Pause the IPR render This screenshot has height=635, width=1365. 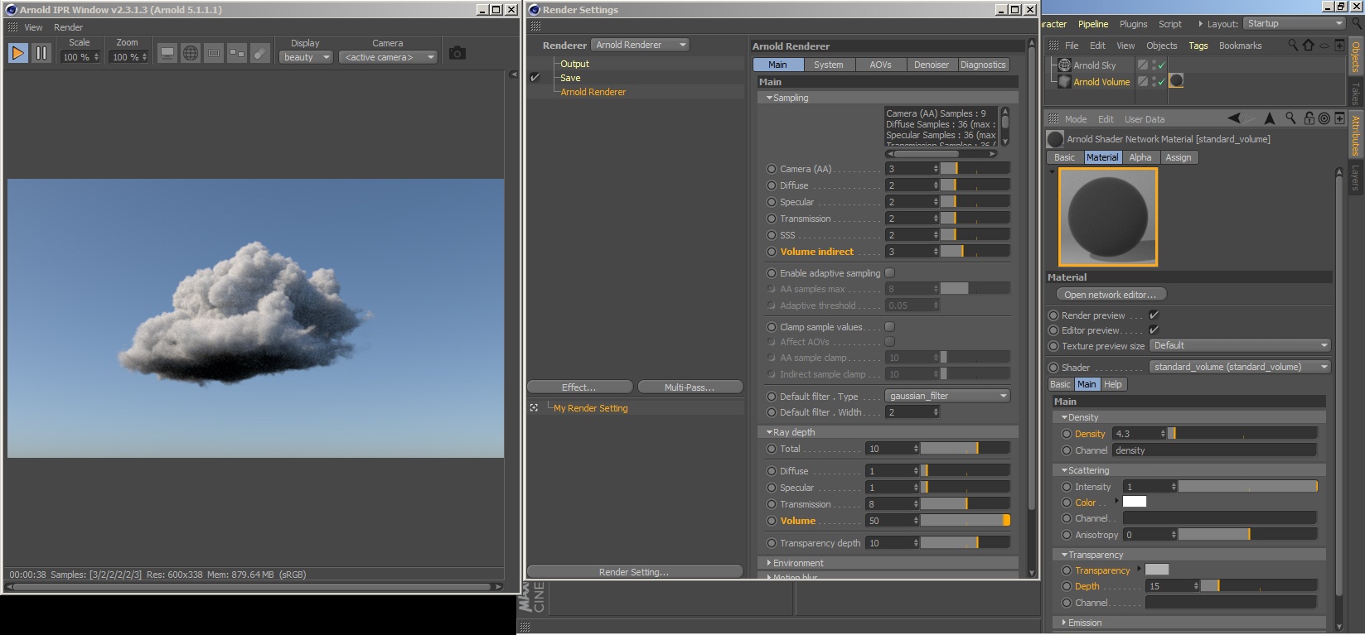click(x=41, y=53)
